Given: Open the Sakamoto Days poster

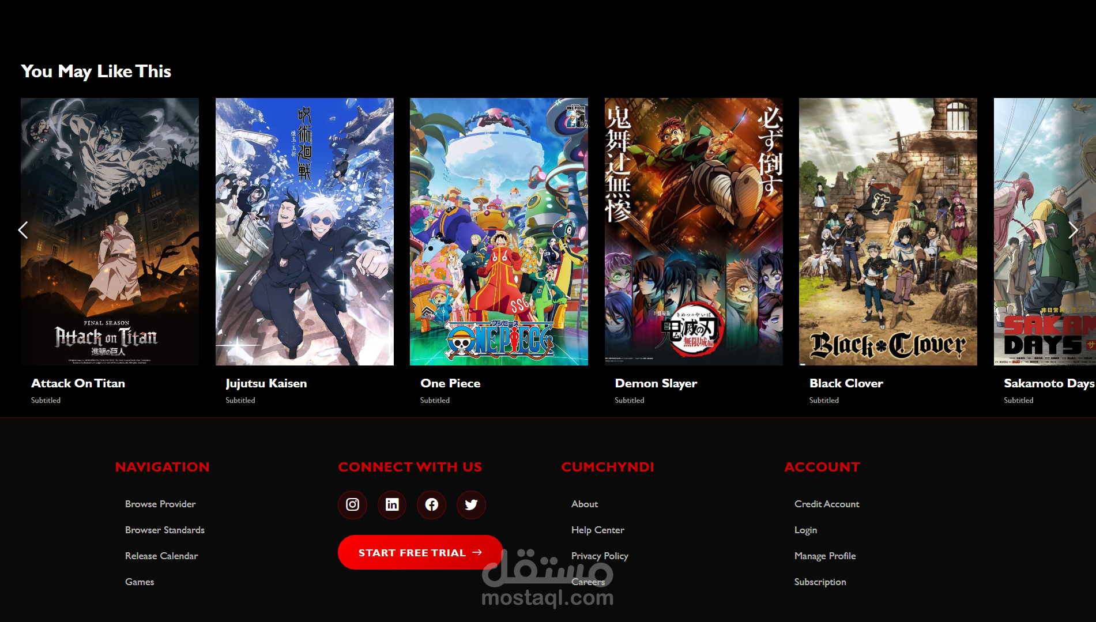Looking at the screenshot, I should (1045, 232).
